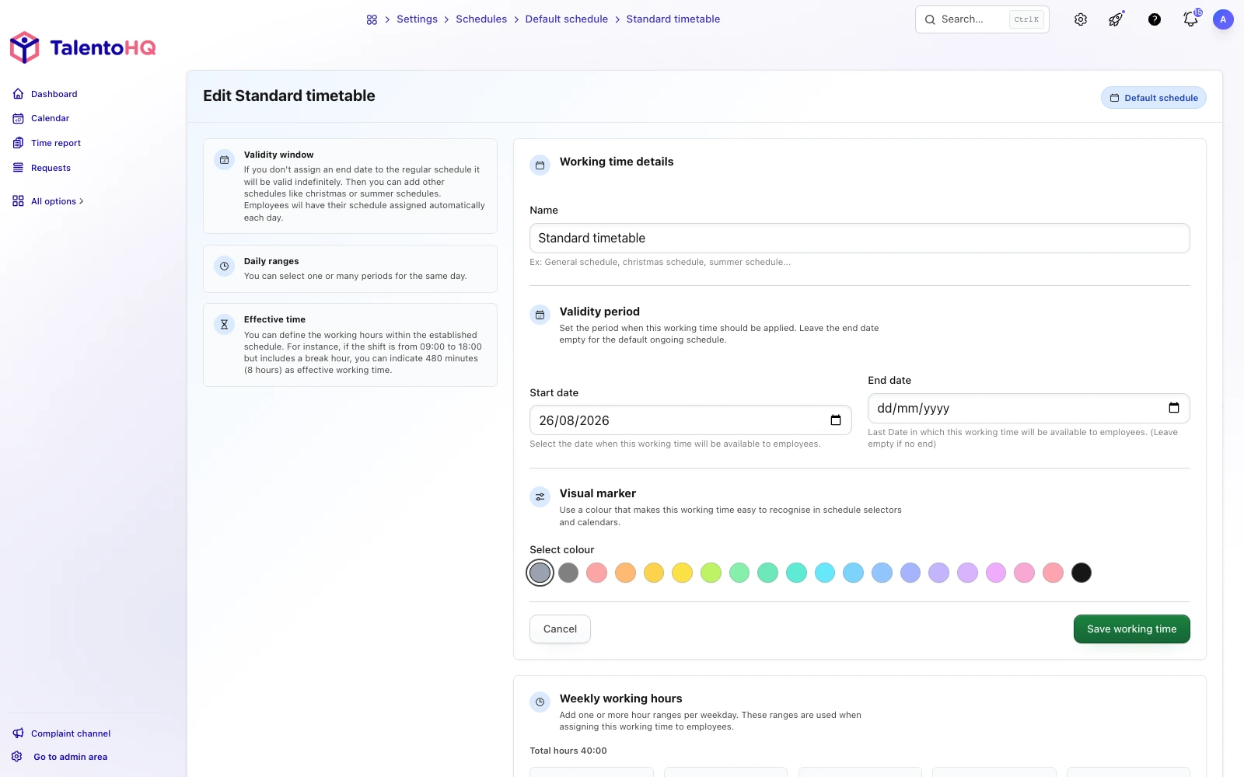Screen dimensions: 1244x777
Task: Select the black colour swatch
Action: point(1082,573)
